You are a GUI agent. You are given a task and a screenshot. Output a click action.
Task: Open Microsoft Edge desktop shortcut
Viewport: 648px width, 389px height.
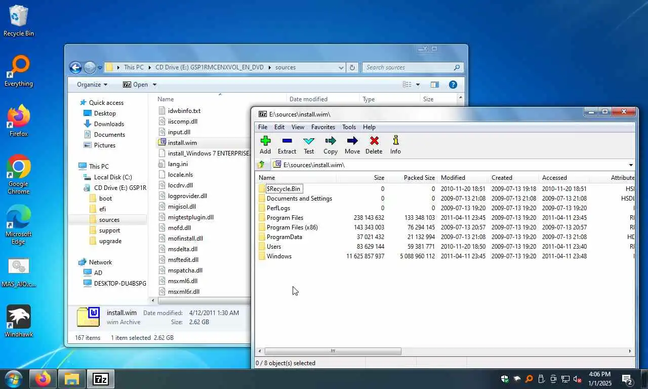(x=19, y=225)
